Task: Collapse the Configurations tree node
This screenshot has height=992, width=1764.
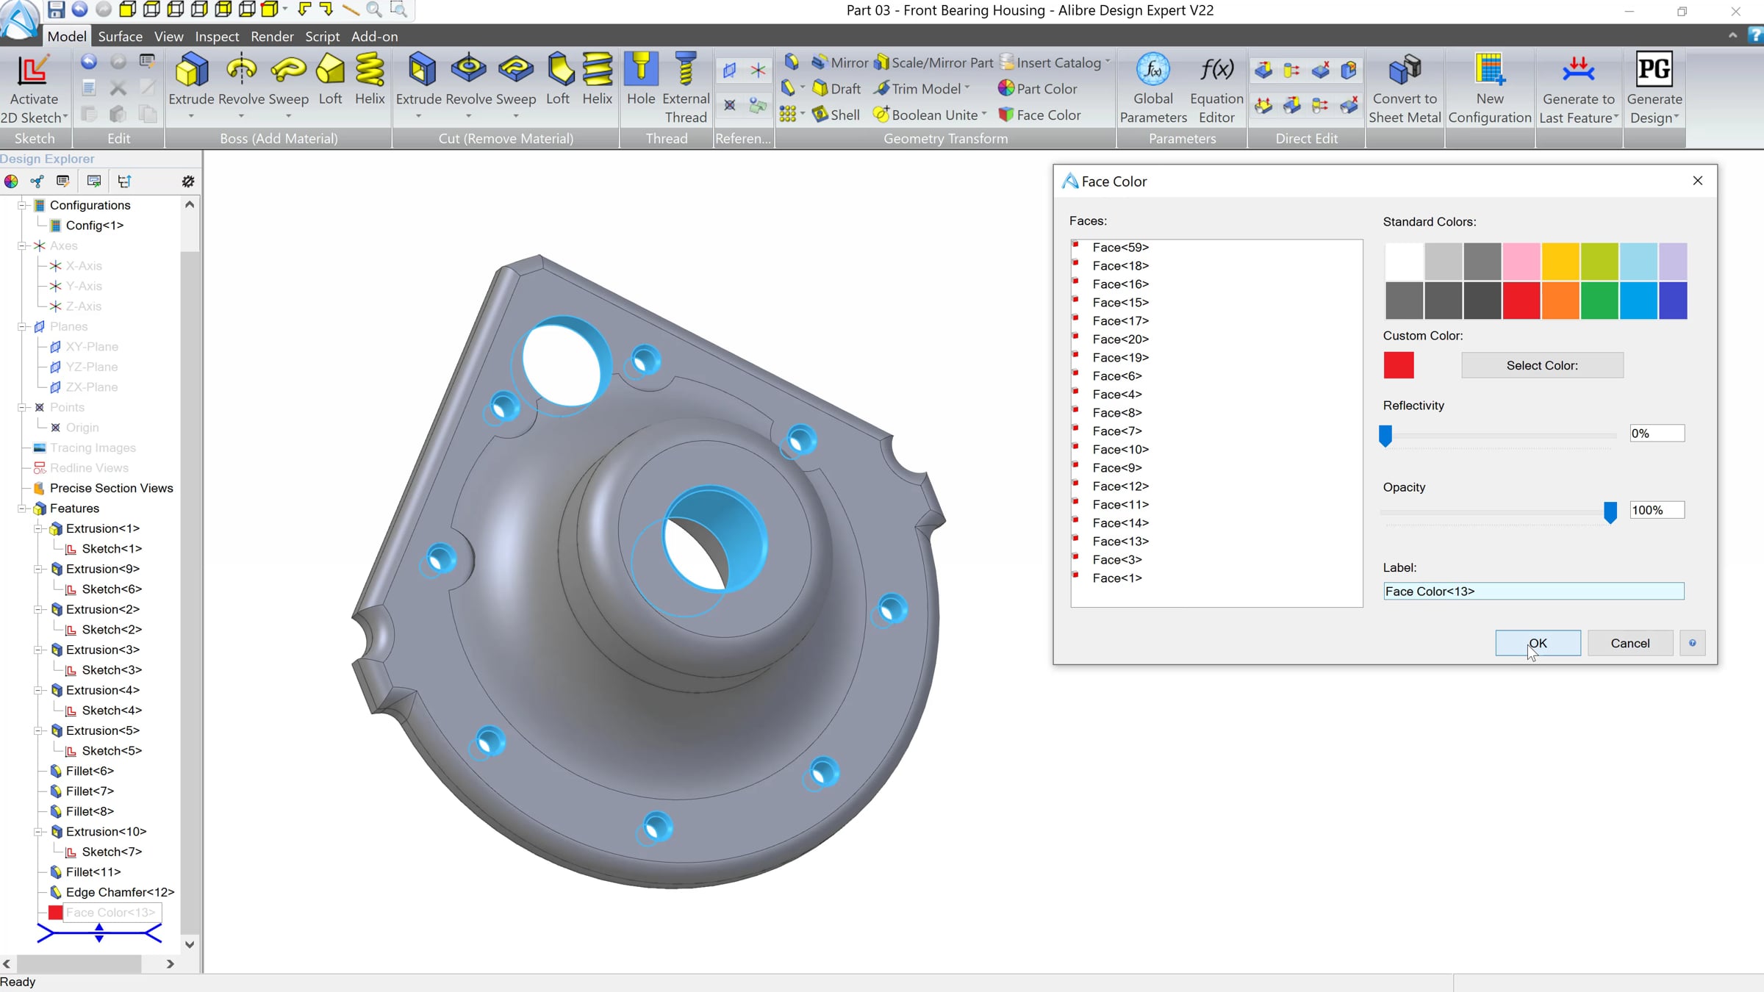Action: pos(22,205)
